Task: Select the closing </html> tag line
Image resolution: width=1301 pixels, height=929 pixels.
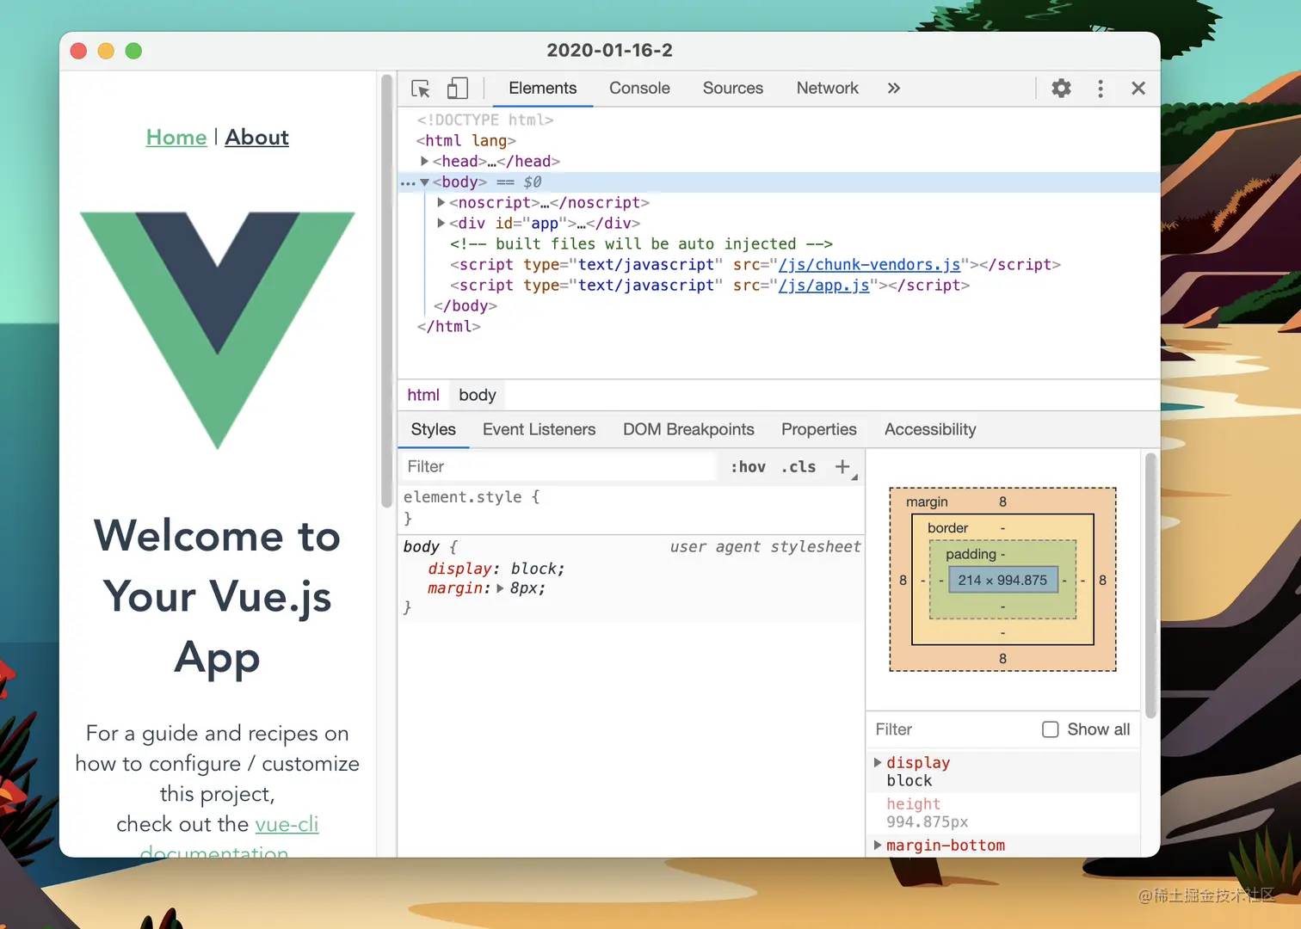Action: click(x=448, y=327)
